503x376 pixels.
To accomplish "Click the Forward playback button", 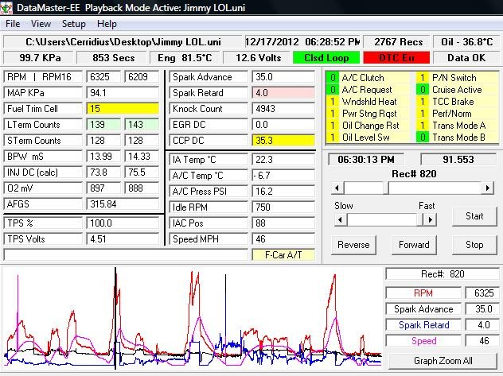I will tap(414, 245).
